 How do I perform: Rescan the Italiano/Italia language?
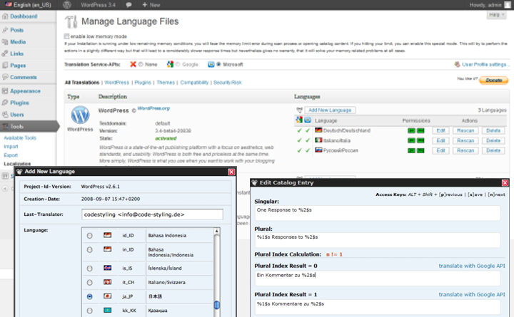click(465, 140)
